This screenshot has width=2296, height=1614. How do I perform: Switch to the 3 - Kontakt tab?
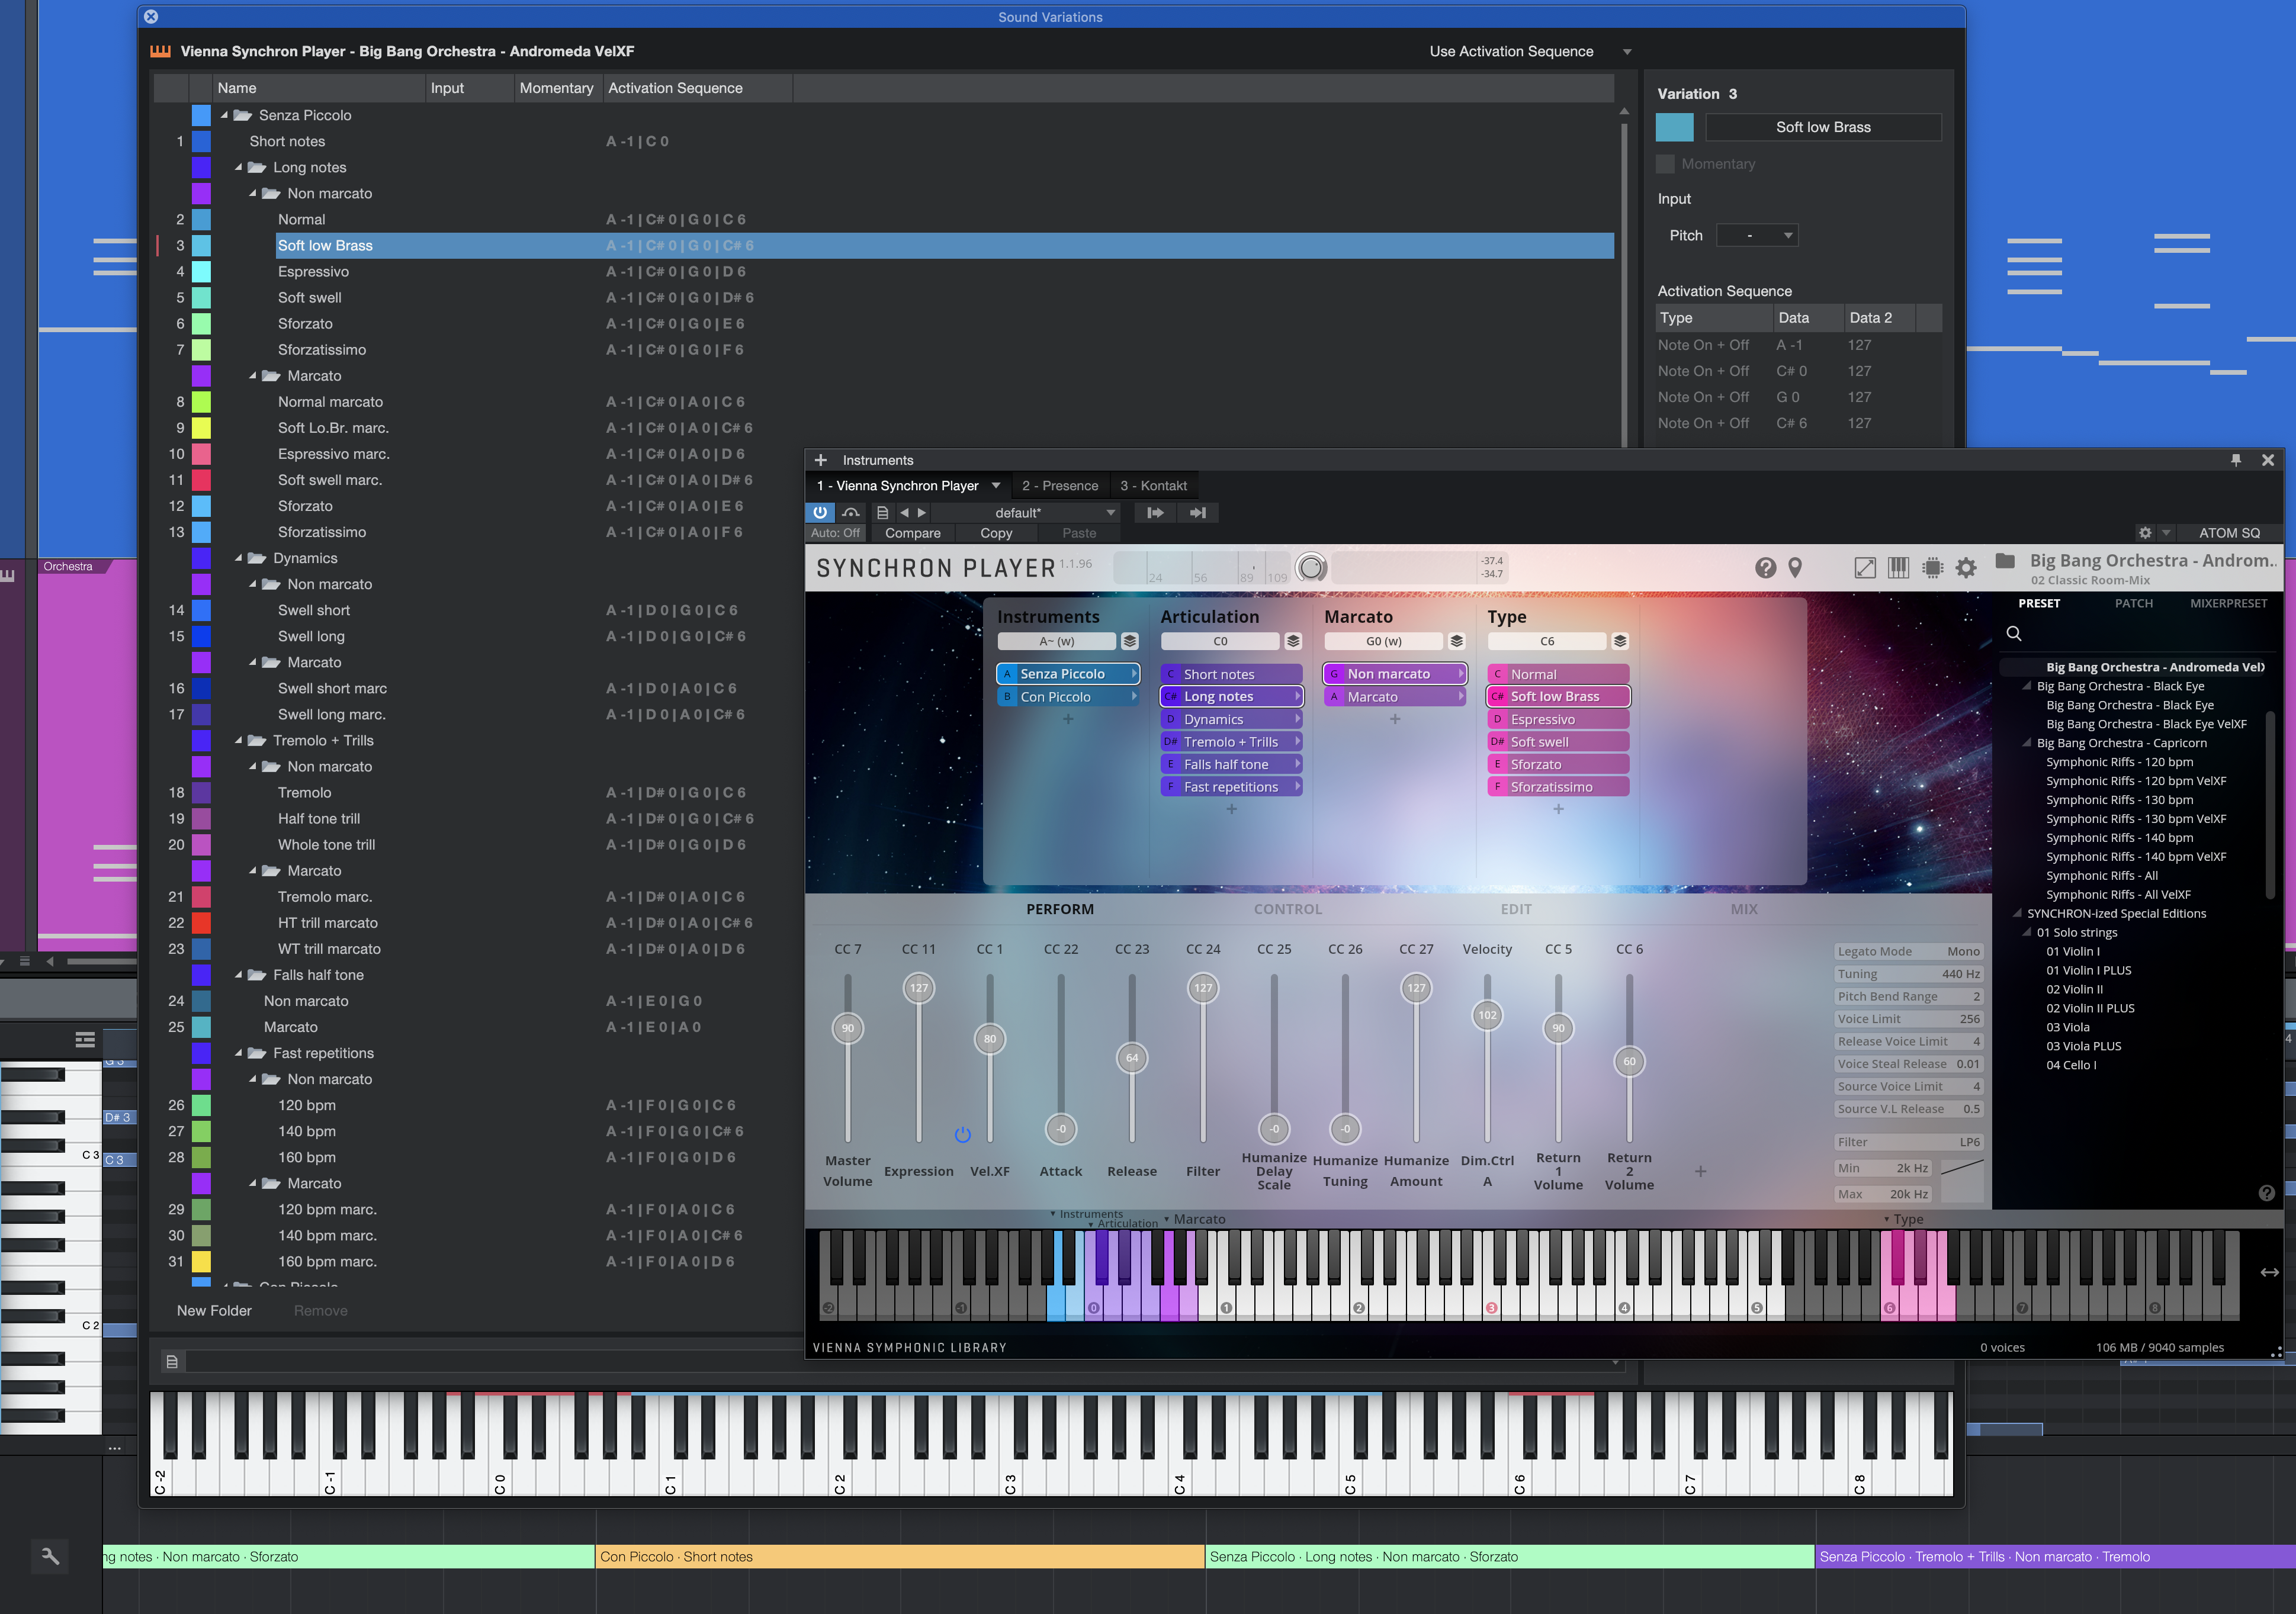(1153, 486)
